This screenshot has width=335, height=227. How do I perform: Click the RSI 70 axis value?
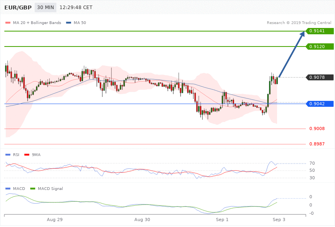tap(312, 164)
